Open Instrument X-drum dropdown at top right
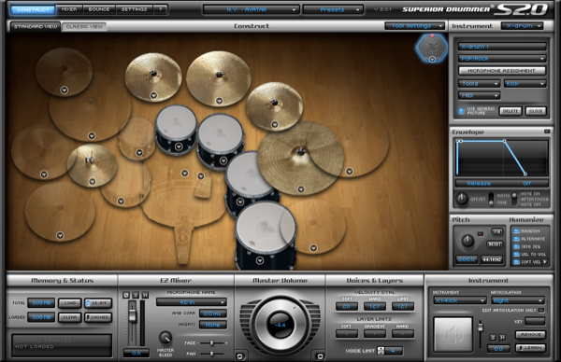This screenshot has height=362, width=561. point(523,26)
